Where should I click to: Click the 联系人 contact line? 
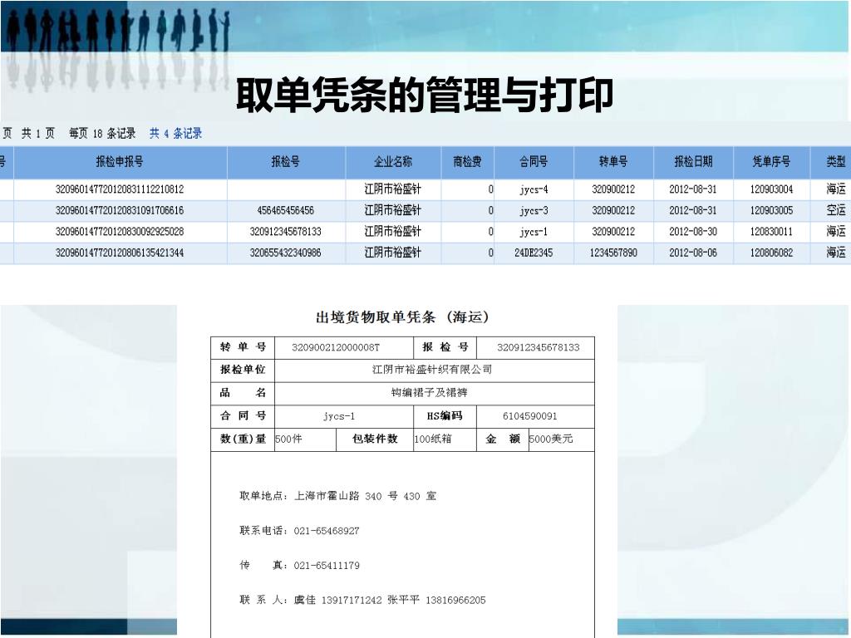pos(362,600)
